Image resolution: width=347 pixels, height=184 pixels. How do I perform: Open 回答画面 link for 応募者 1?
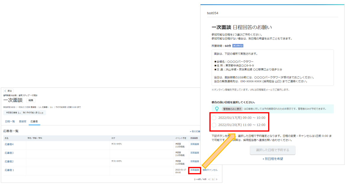click(x=195, y=170)
